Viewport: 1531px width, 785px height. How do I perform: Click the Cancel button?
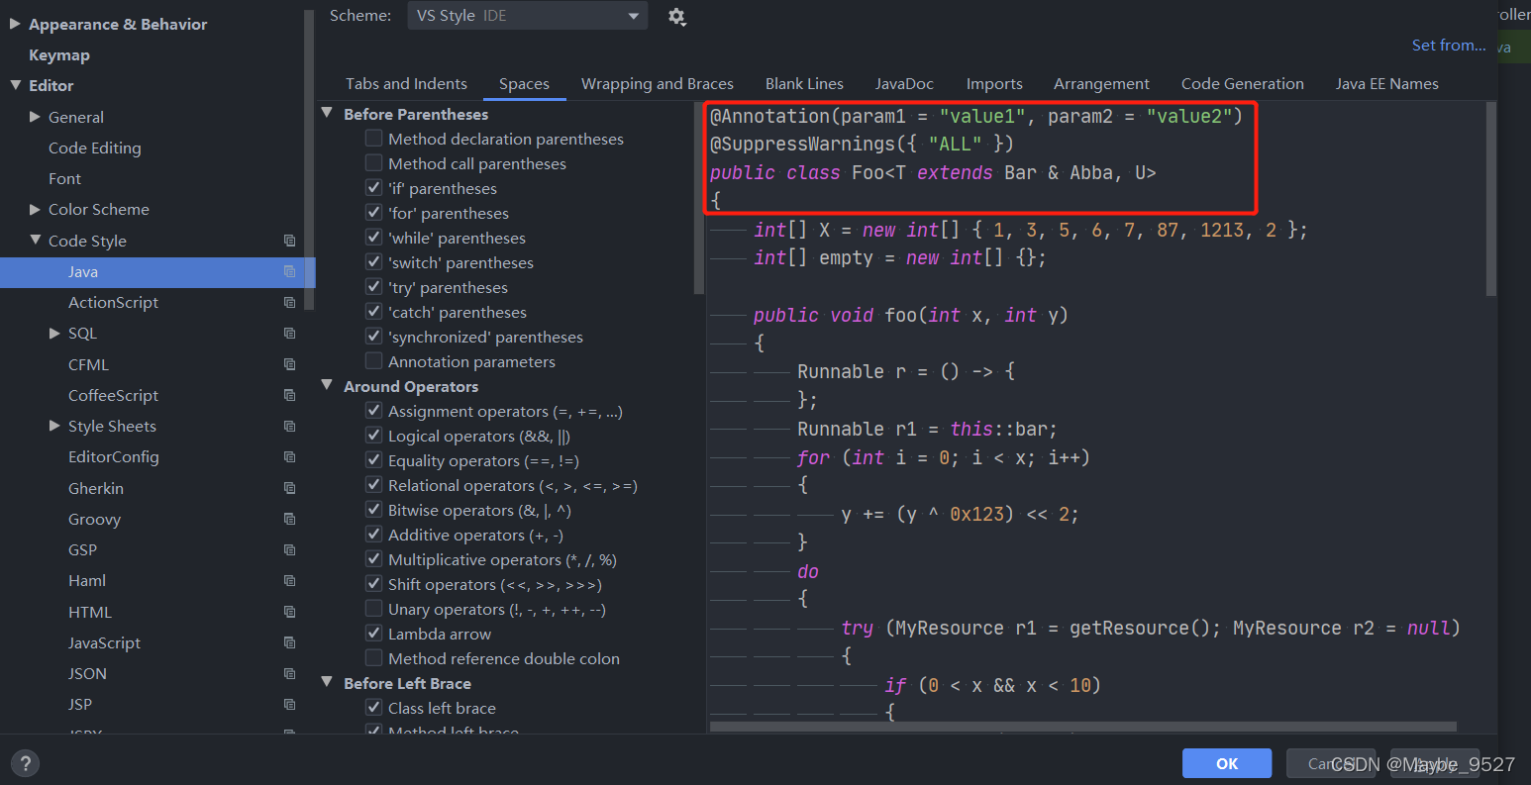coord(1331,763)
